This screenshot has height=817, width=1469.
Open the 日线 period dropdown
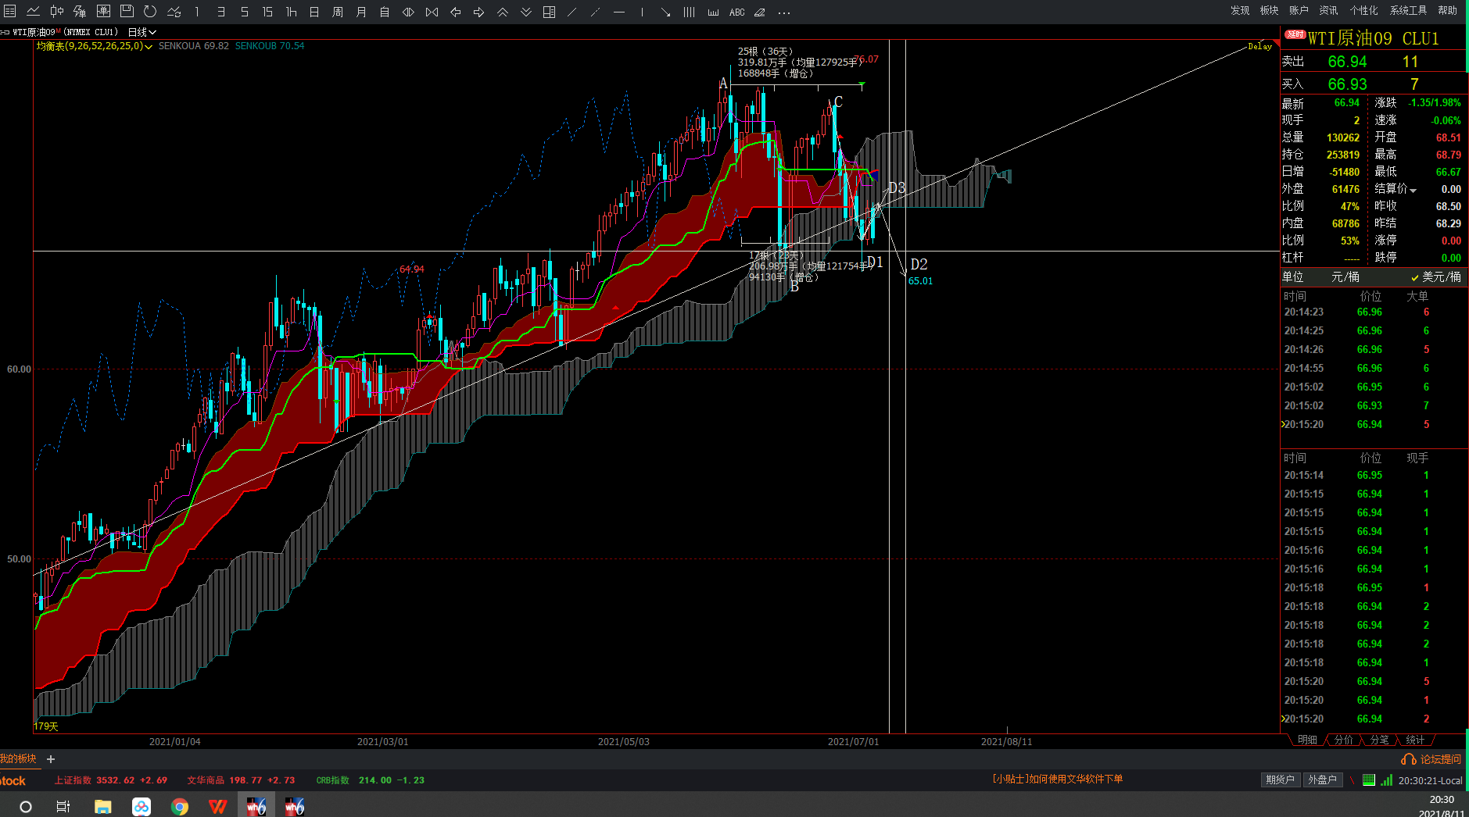[142, 32]
